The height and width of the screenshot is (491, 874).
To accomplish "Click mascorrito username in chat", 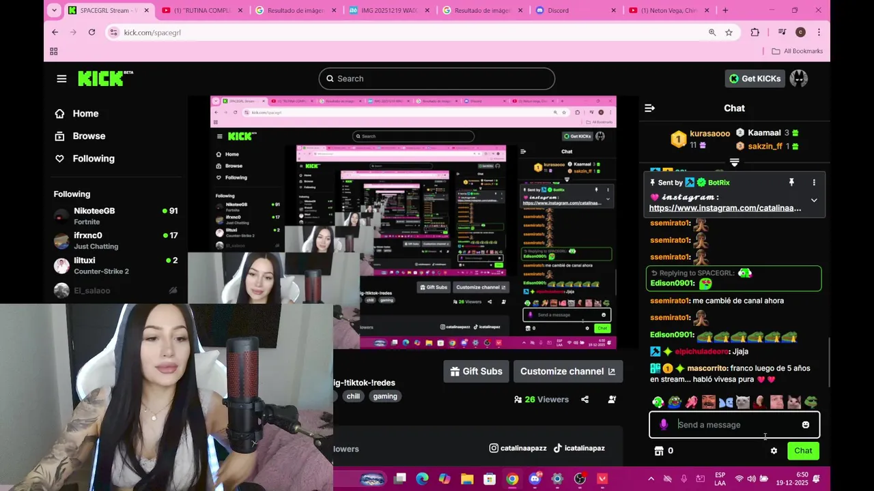I will (707, 368).
